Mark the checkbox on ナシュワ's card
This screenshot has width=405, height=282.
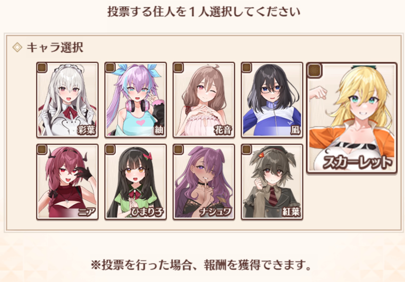click(178, 149)
